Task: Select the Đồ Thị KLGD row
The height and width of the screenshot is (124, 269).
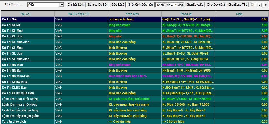Action: [134, 25]
